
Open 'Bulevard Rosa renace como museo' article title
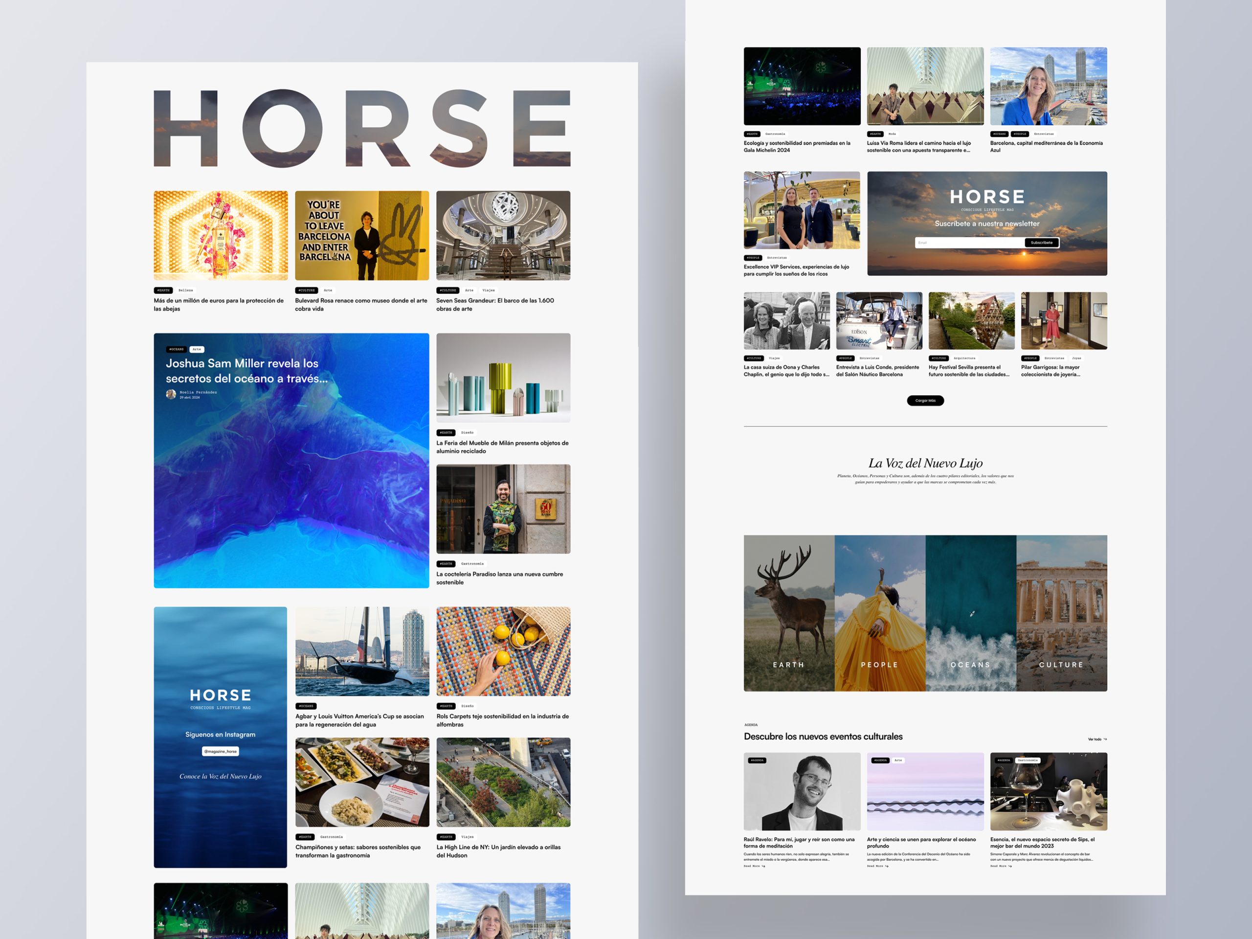click(361, 305)
